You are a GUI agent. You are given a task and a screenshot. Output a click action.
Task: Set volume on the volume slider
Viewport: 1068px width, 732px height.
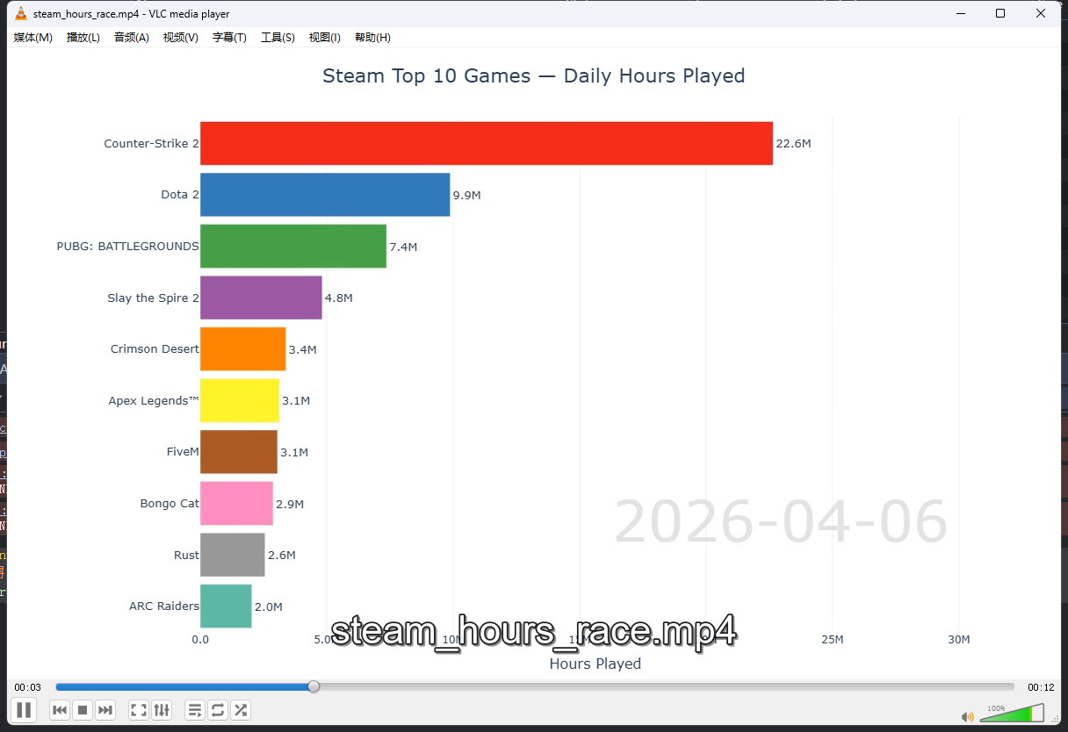tap(1012, 714)
